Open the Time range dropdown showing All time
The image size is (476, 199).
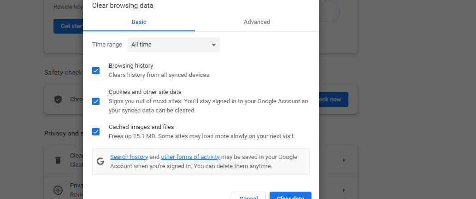click(173, 45)
